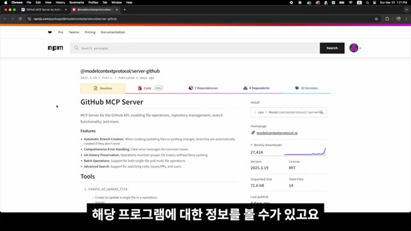411x231 pixels.
Task: Click the homepage chain link icon
Action: coord(253,133)
